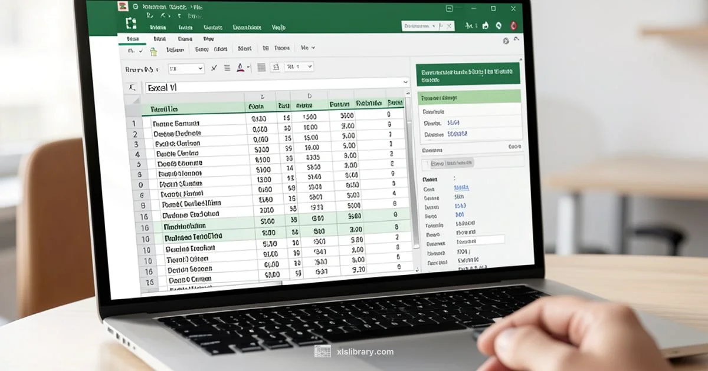Open the font name dropdown box
This screenshot has height=371, width=708.
point(186,69)
